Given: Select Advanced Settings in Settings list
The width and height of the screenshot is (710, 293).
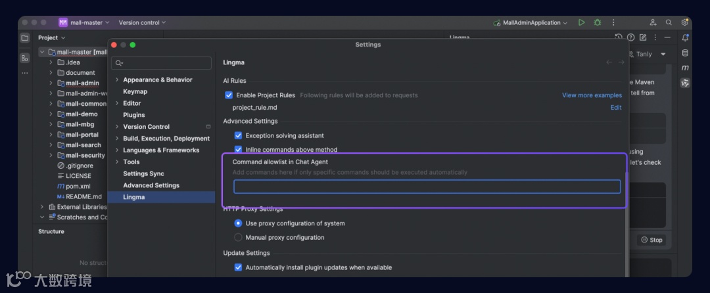Looking at the screenshot, I should [151, 185].
